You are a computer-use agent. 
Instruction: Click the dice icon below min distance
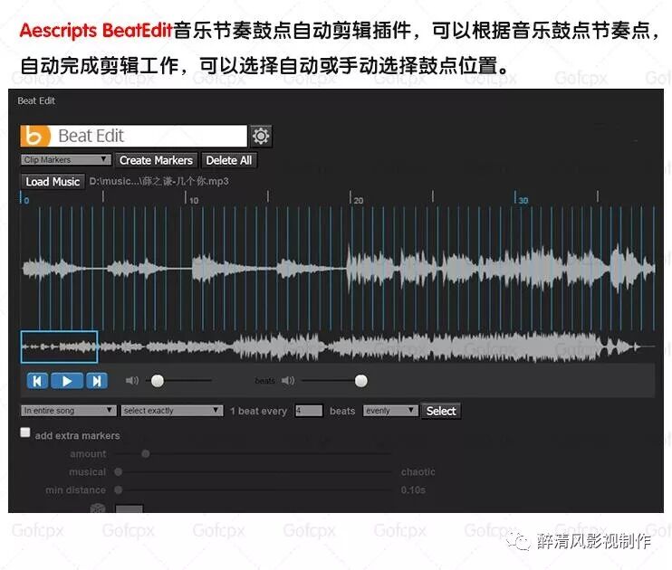point(98,508)
